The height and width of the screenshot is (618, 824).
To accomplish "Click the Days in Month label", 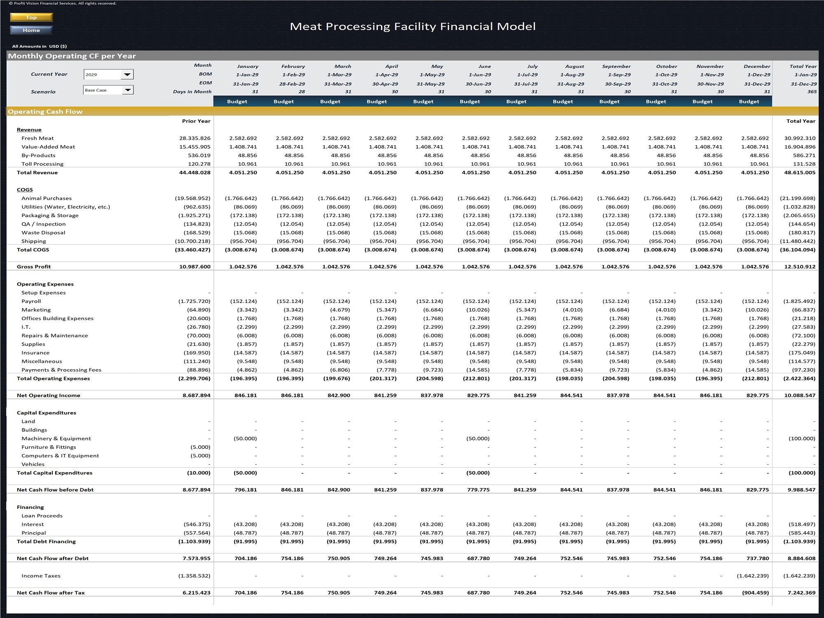I will 192,92.
